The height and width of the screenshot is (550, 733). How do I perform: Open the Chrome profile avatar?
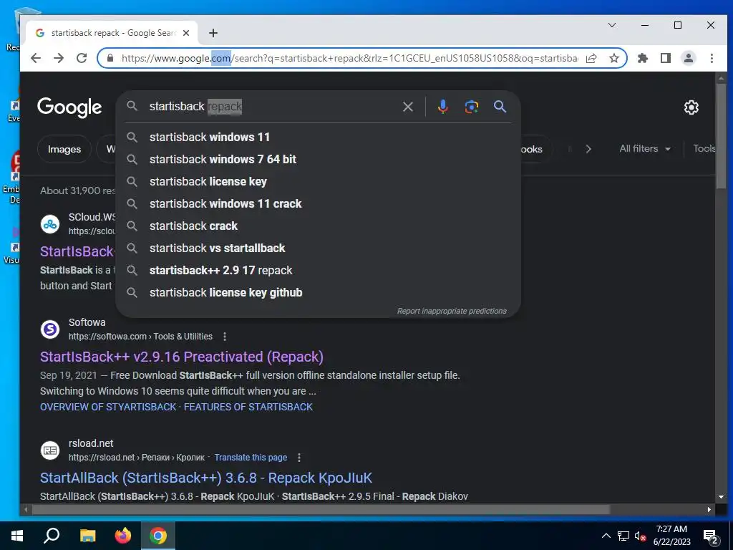pyautogui.click(x=688, y=58)
